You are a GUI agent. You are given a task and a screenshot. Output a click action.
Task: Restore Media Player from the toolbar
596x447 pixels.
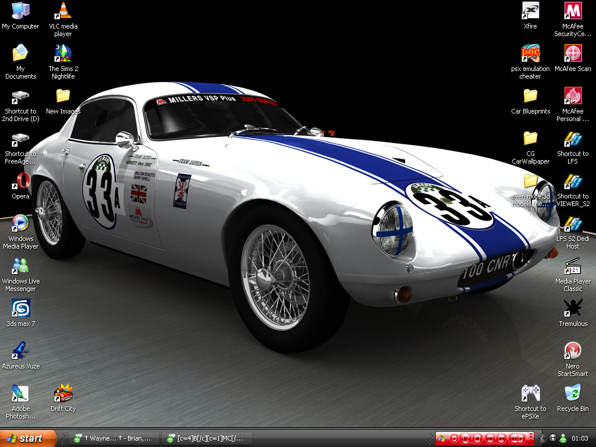coord(531,442)
